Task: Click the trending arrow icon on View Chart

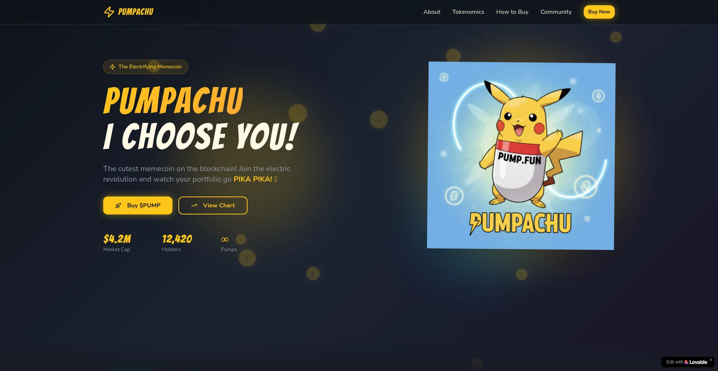Action: pyautogui.click(x=194, y=205)
